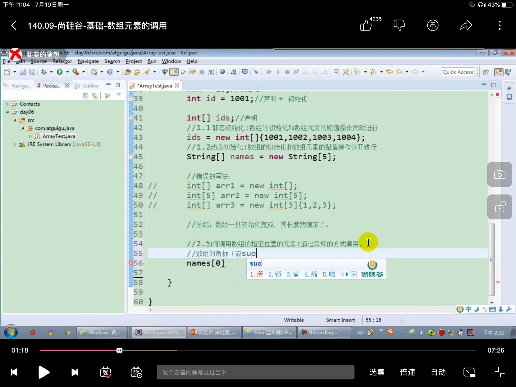The height and width of the screenshot is (387, 516).
Task: Seek using the video progress bar handle
Action: coord(119,350)
